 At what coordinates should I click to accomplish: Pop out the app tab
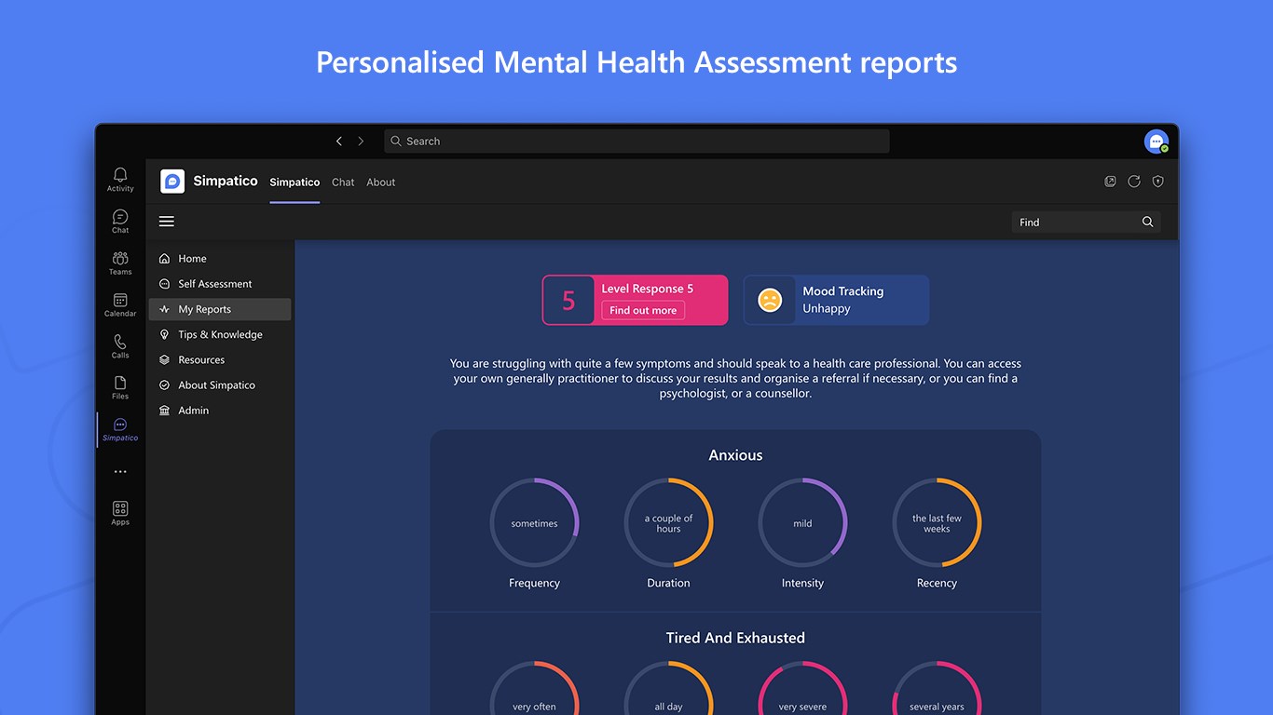click(1110, 182)
